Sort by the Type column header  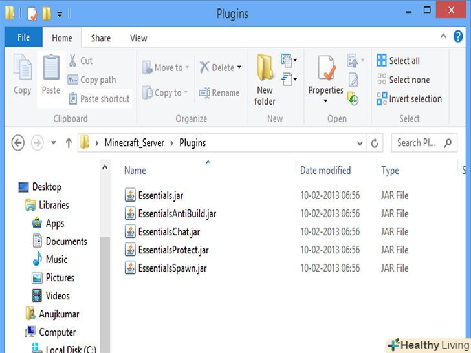pos(390,171)
